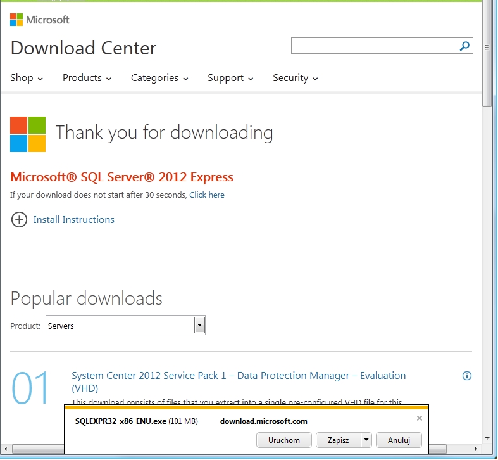498x460 pixels.
Task: Open the Support menu
Action: 230,78
